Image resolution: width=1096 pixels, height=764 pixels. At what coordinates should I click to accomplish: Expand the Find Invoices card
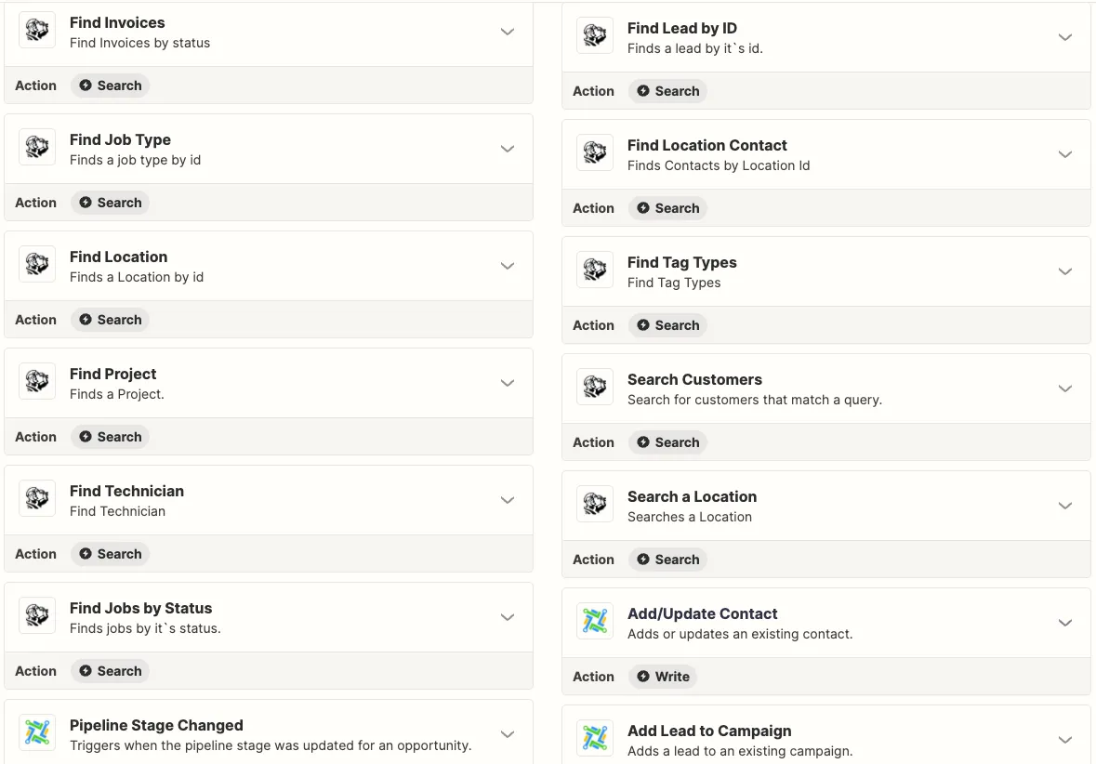pyautogui.click(x=508, y=32)
